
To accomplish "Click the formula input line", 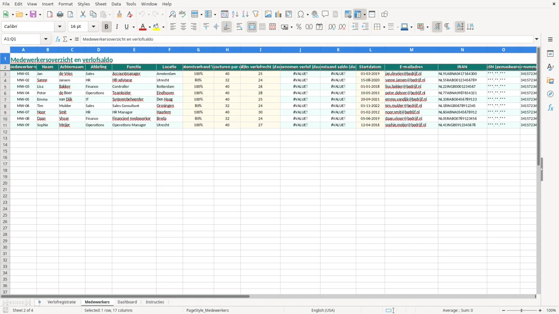I will pyautogui.click(x=307, y=39).
